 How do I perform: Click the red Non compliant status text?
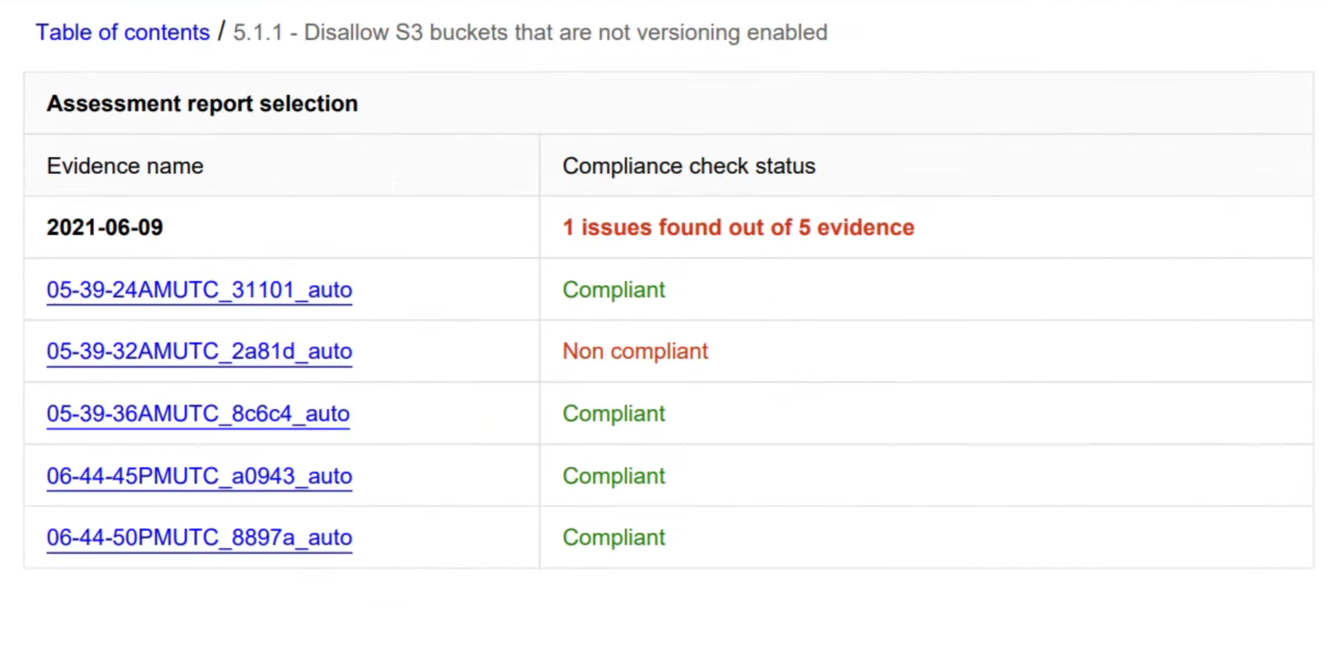point(635,351)
